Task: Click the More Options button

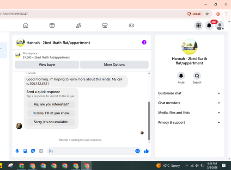Action: point(115,64)
